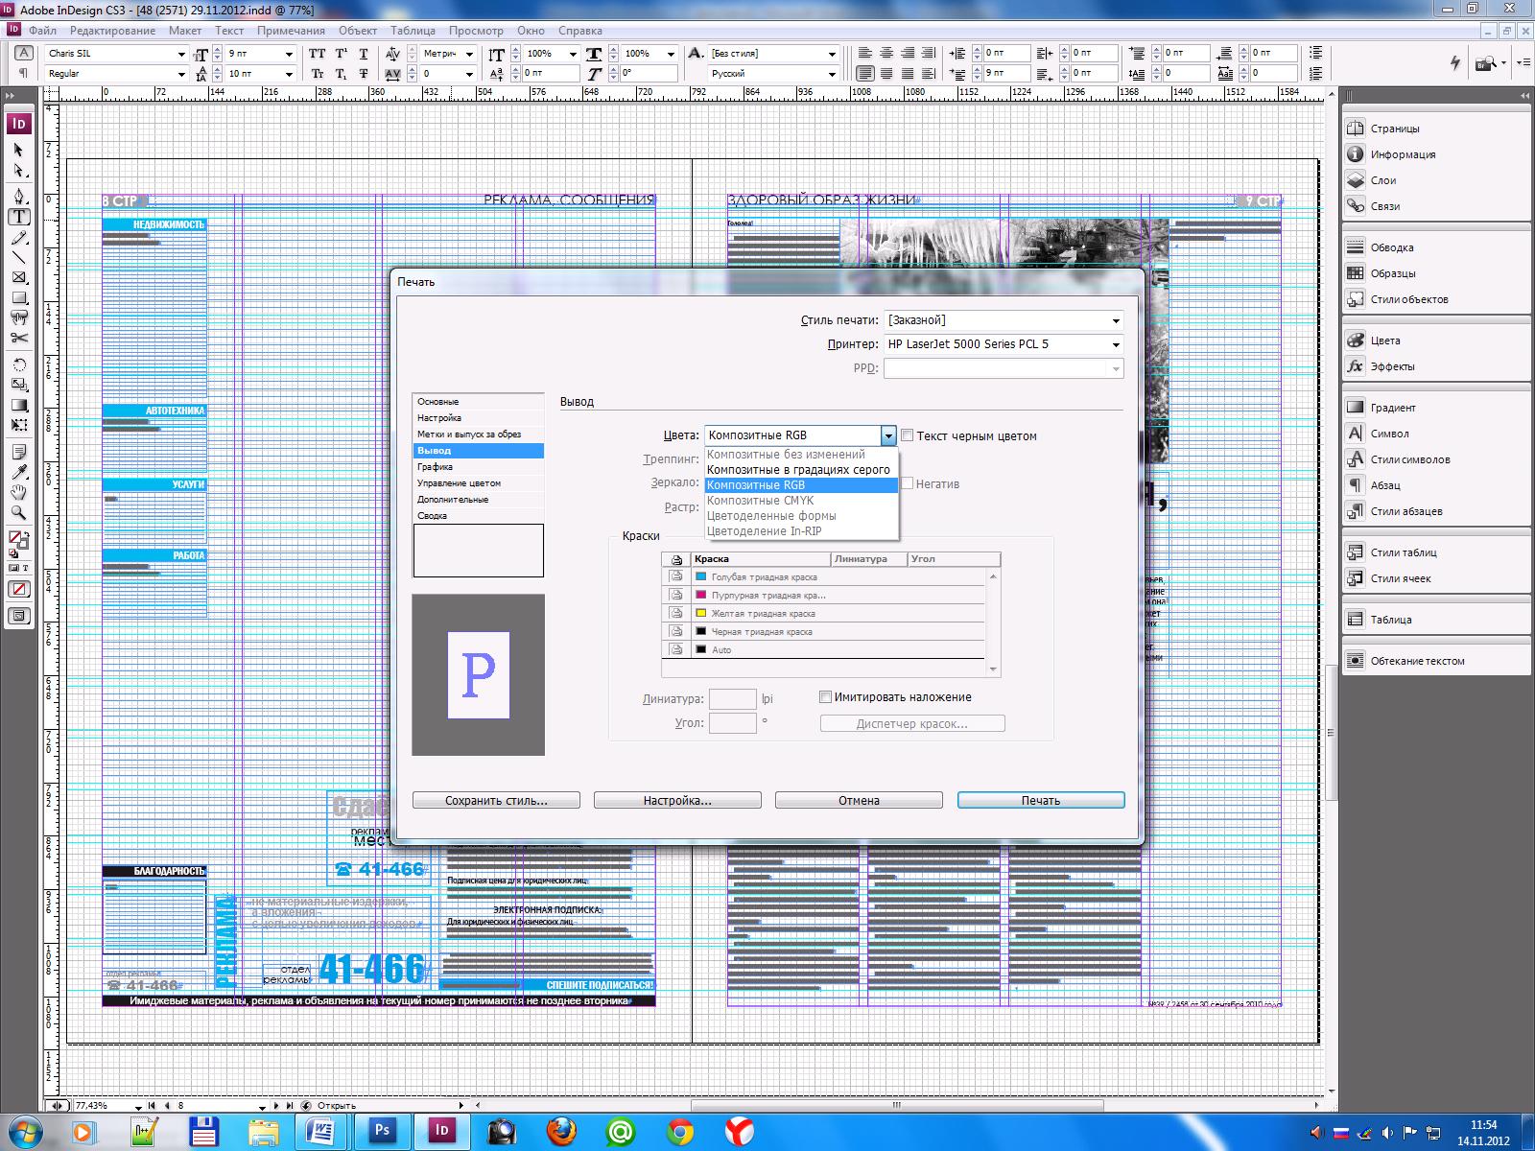Select the Note tool

pos(18,452)
